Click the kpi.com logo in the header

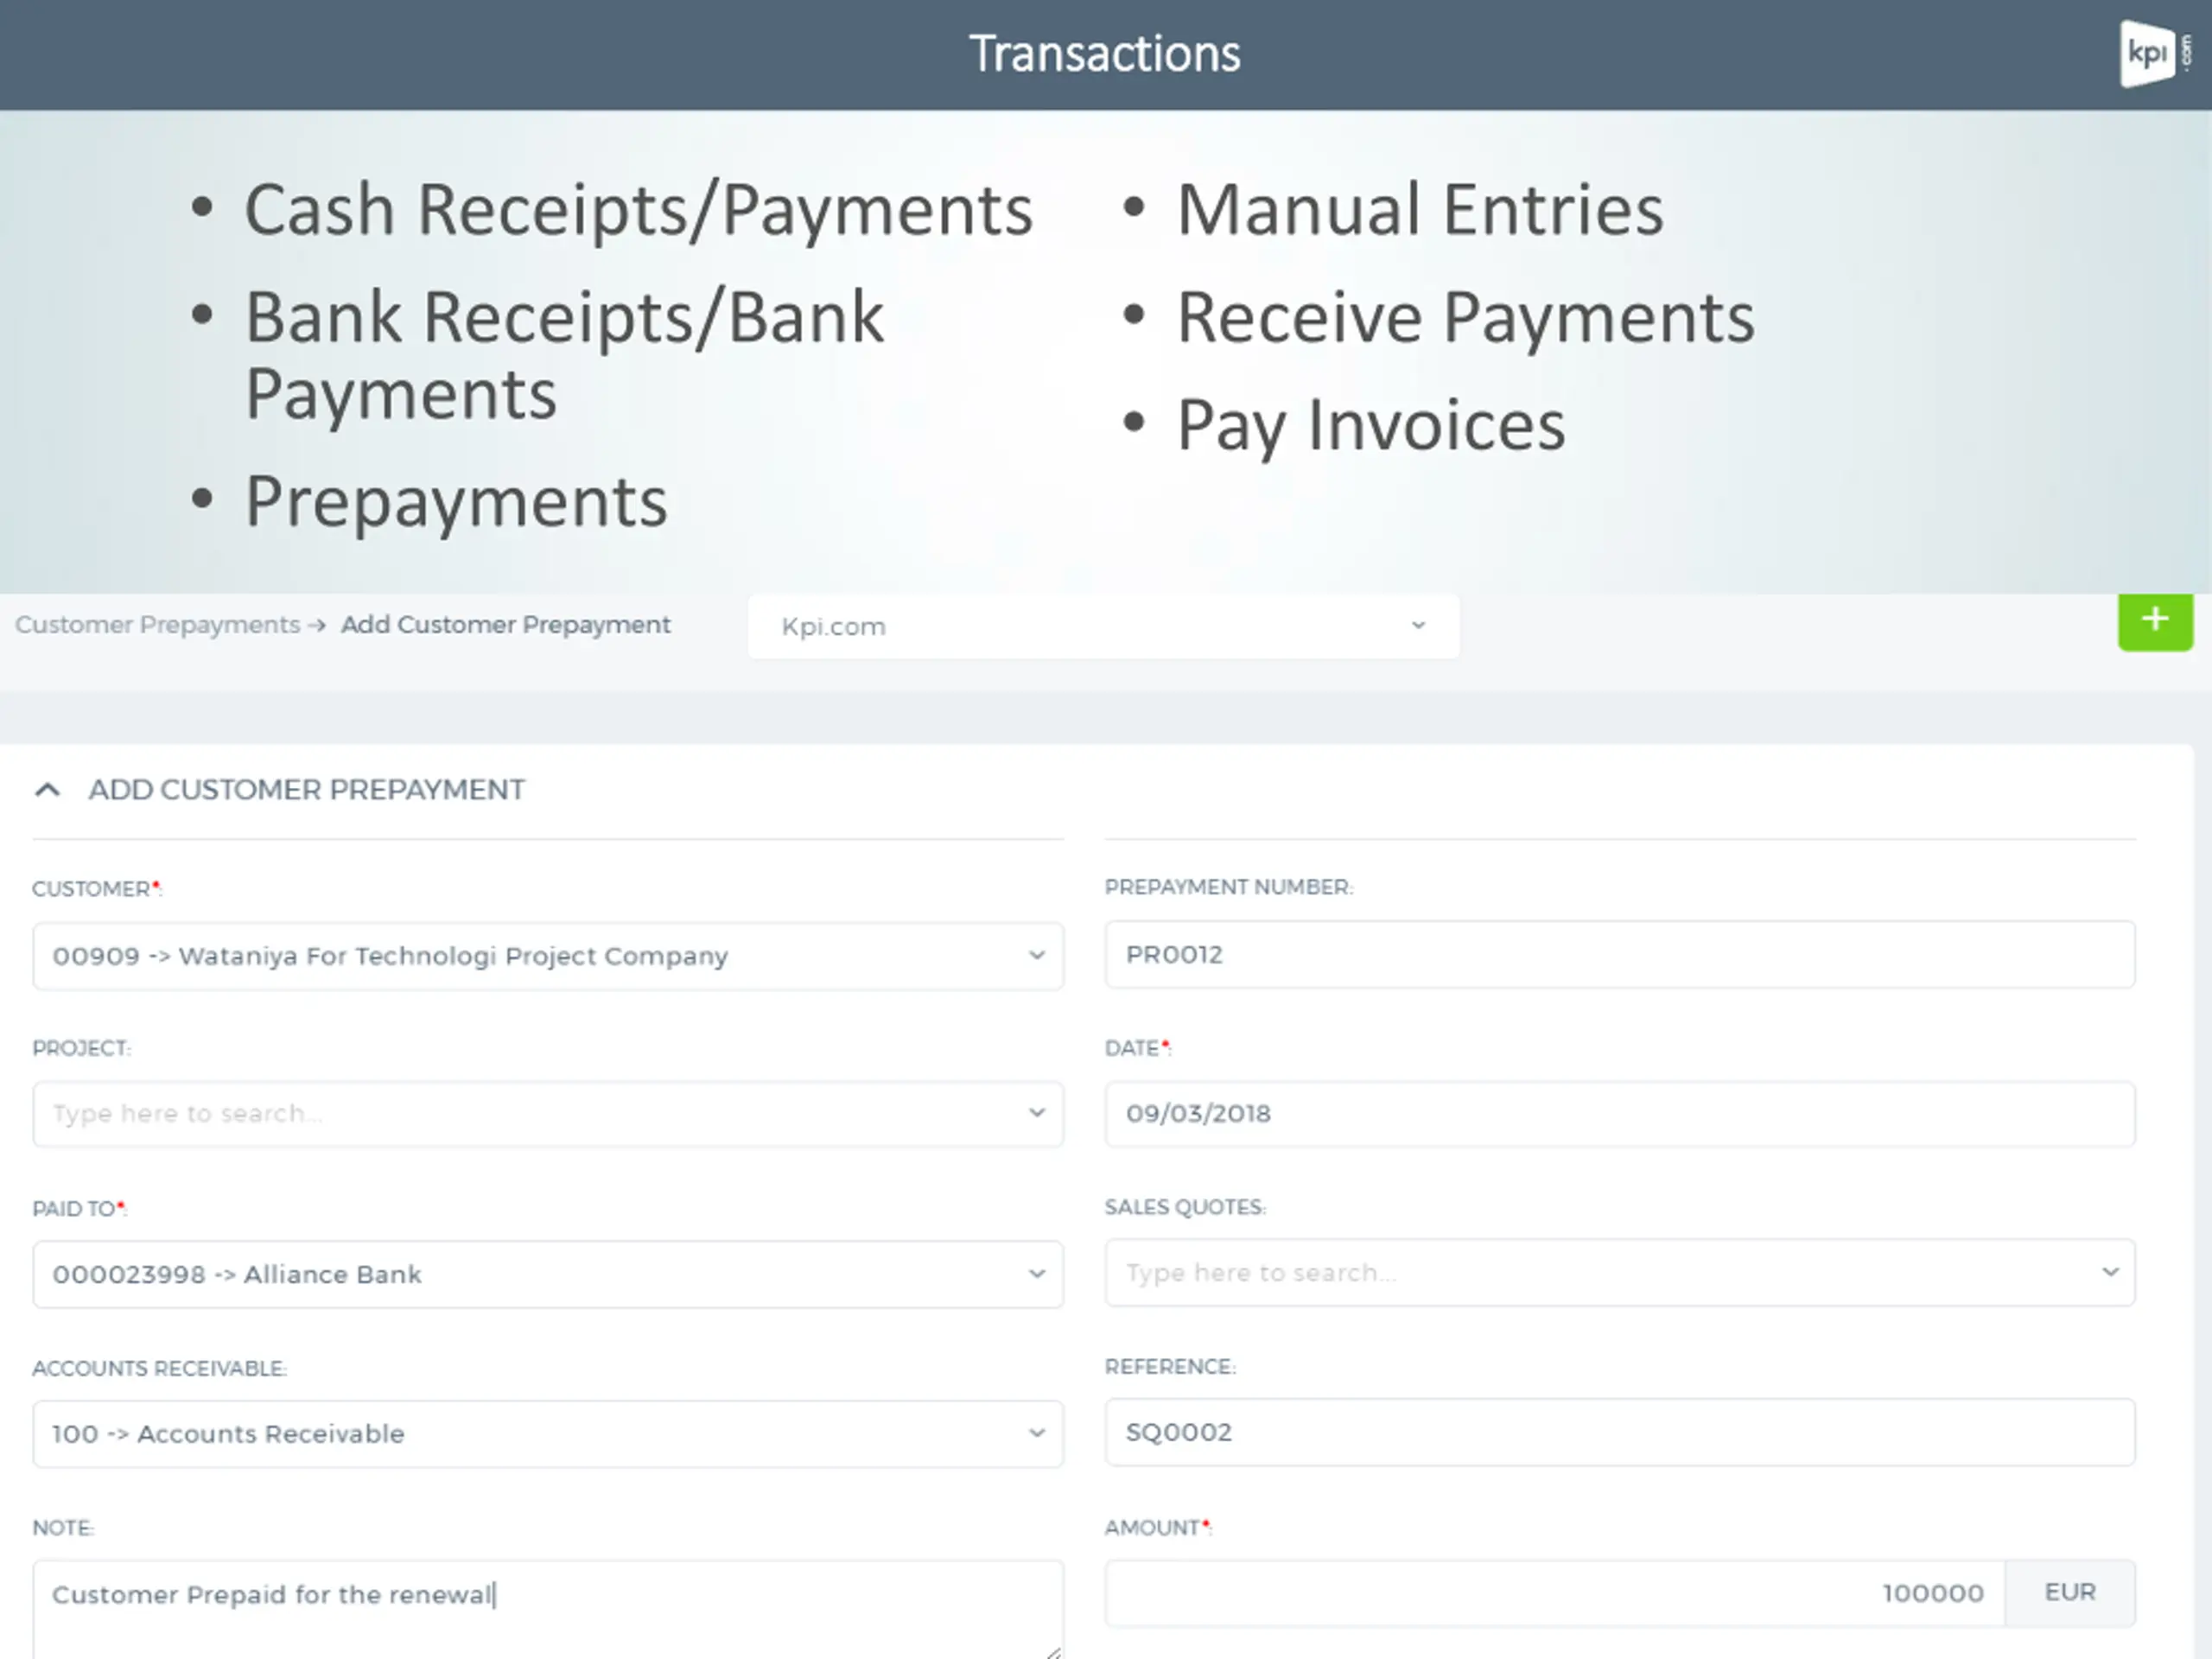[x=2154, y=54]
